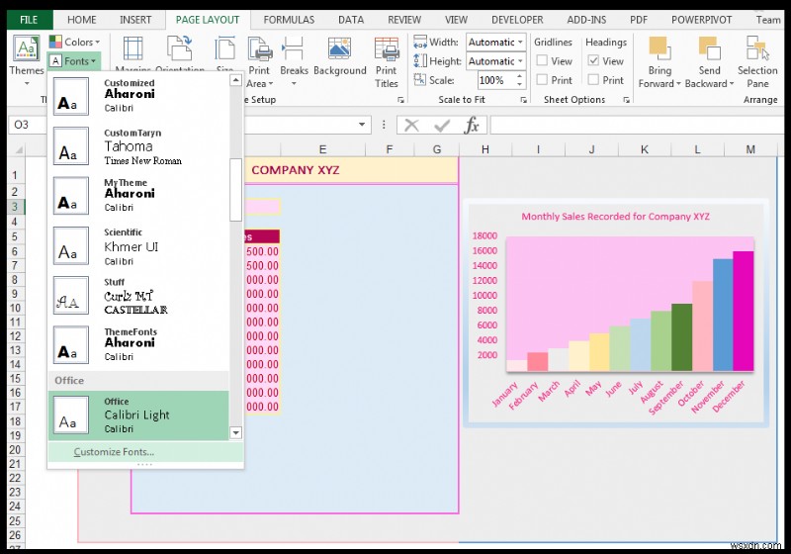Image resolution: width=791 pixels, height=554 pixels.
Task: Click Send Backward icon
Action: click(x=709, y=48)
